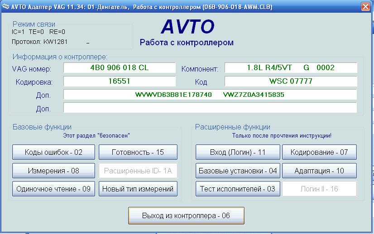
Task: Click the empty second Доп. field
Action: pyautogui.click(x=210, y=108)
